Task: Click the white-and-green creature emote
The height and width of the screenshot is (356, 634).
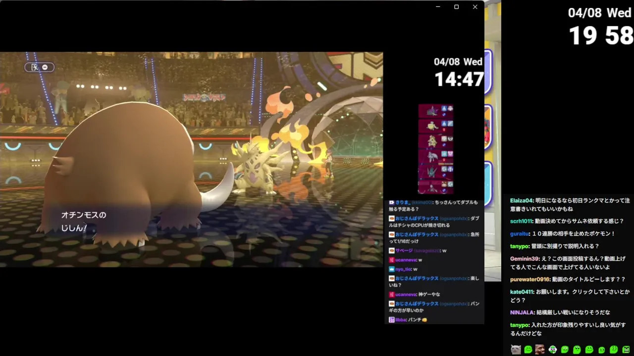Action: point(552,350)
